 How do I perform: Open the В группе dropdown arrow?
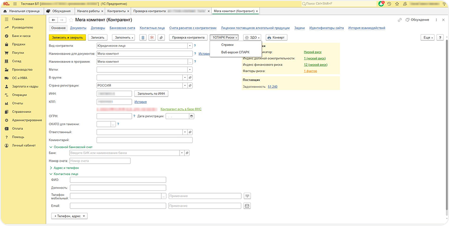click(185, 77)
